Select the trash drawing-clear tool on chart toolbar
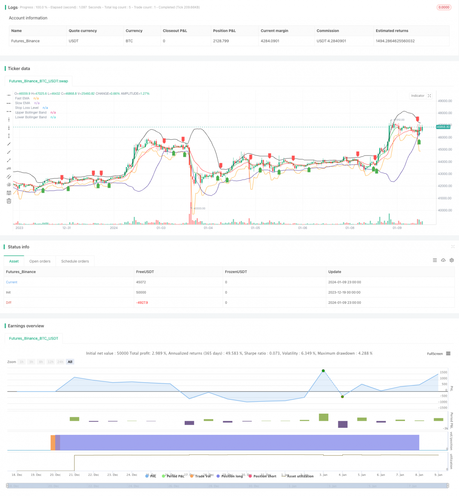 [x=8, y=201]
